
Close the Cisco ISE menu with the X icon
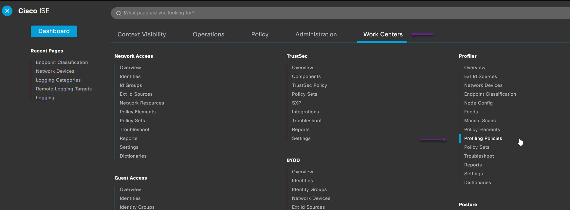point(7,11)
